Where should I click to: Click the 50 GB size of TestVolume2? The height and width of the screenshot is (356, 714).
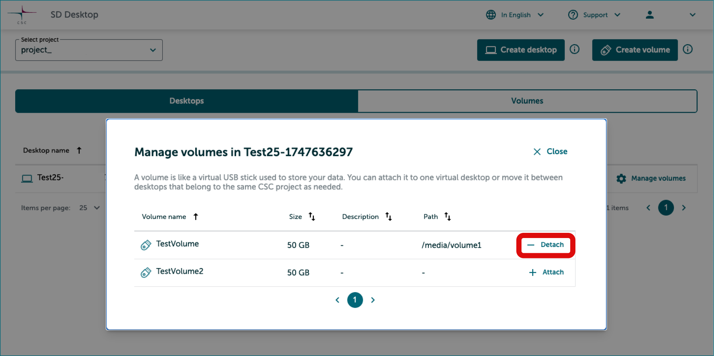pos(298,273)
